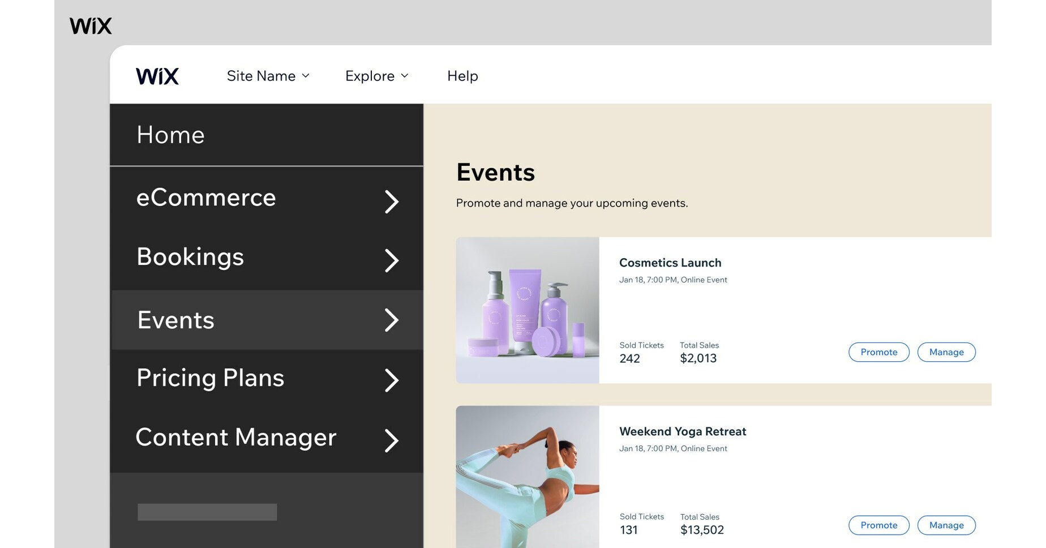Select Home in the sidebar menu
The image size is (1046, 548).
click(170, 135)
